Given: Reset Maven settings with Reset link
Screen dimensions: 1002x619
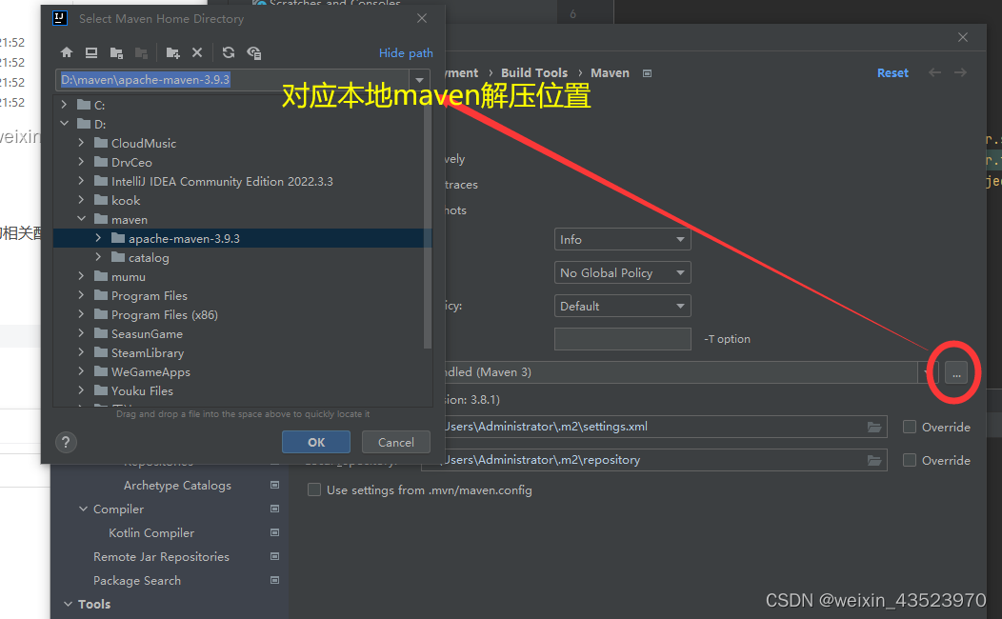Looking at the screenshot, I should click(892, 72).
